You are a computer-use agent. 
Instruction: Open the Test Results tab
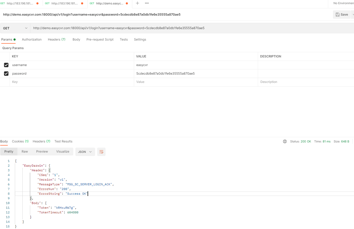point(63,141)
